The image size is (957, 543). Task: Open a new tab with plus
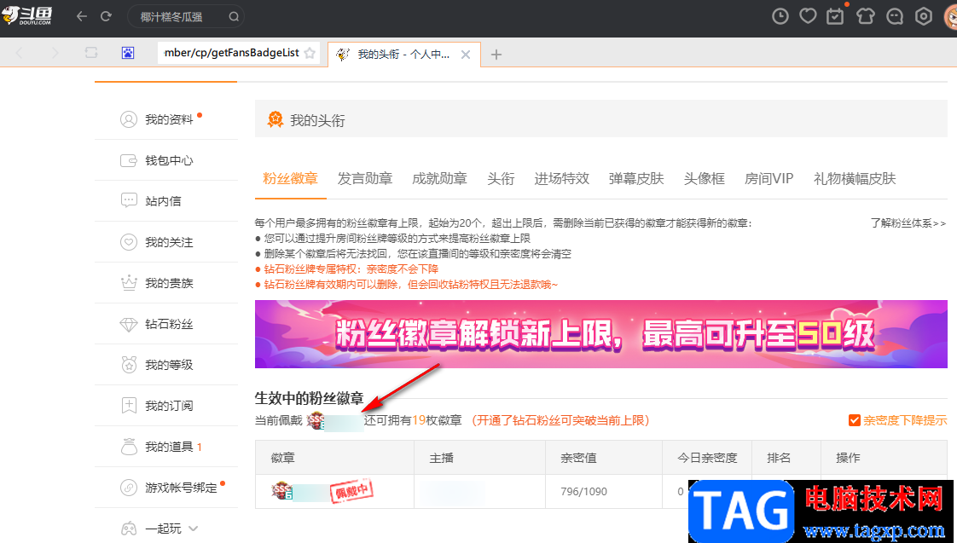tap(496, 55)
